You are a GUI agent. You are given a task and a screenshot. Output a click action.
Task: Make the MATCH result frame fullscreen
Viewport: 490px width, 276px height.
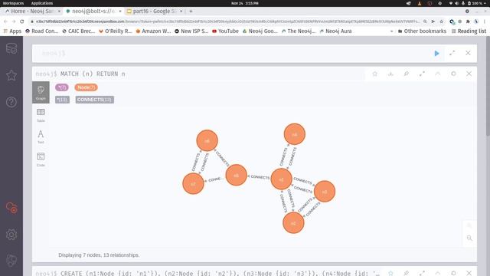422,74
